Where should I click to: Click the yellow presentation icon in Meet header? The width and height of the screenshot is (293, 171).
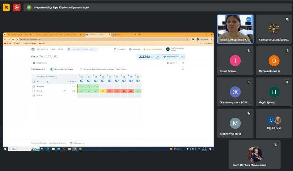click(6, 7)
